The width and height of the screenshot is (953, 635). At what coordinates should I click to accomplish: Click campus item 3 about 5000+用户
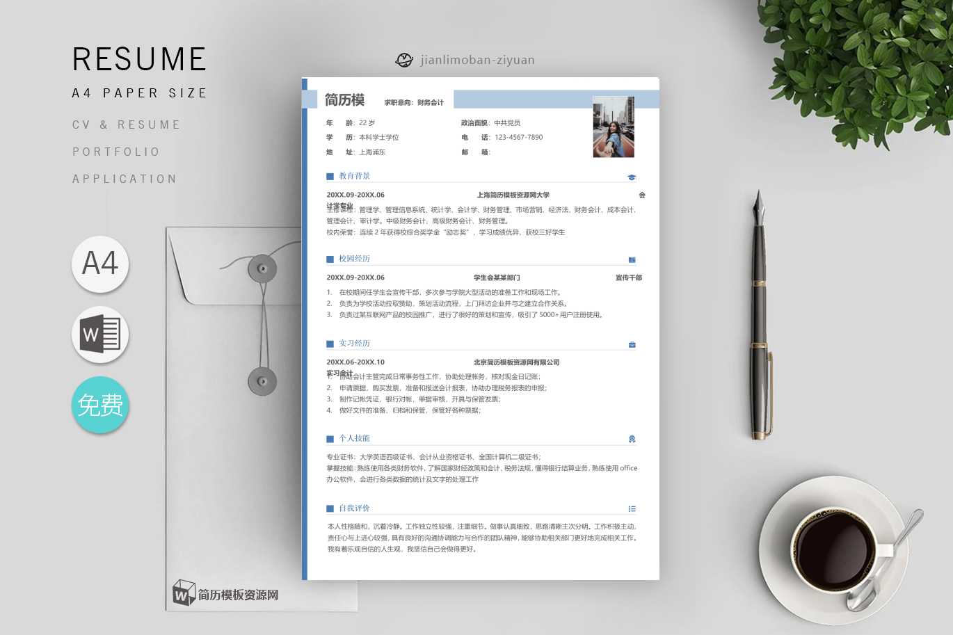point(465,315)
